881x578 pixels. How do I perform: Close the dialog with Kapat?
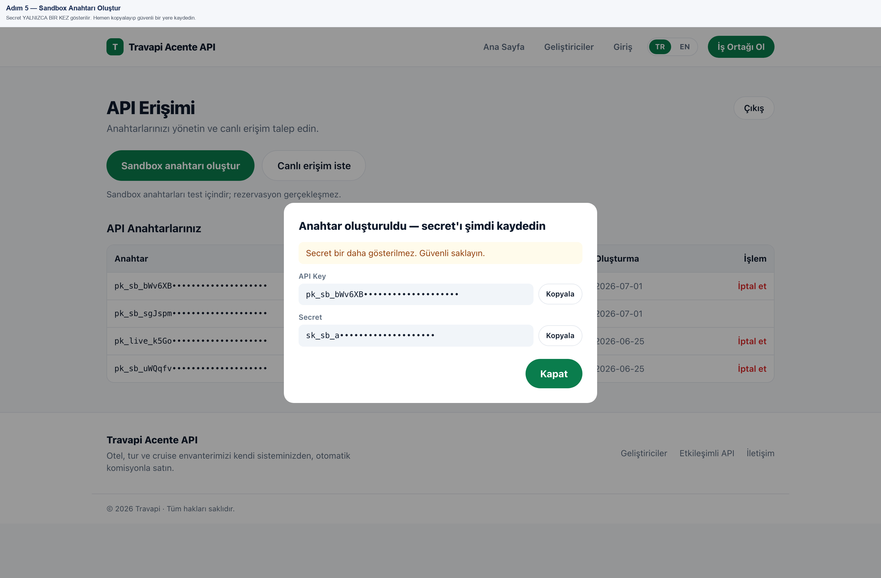[x=554, y=374]
